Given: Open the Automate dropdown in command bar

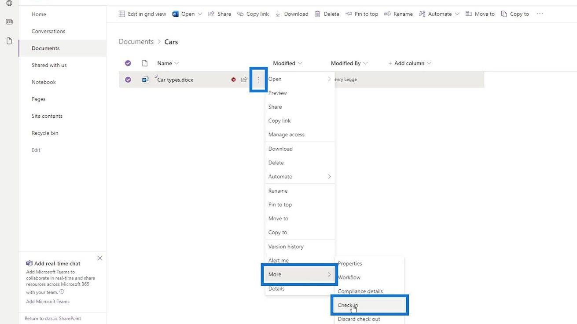Looking at the screenshot, I should (439, 14).
